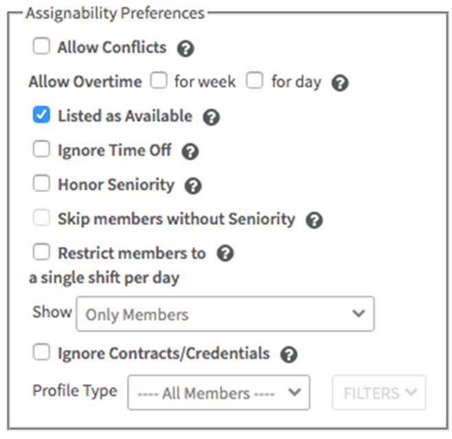Open Ignore Time Off help icon

pos(190,152)
